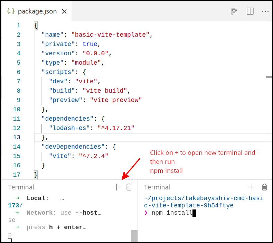Close the package.json tab

[x=64, y=11]
